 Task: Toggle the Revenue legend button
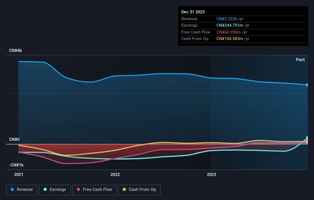click(22, 190)
